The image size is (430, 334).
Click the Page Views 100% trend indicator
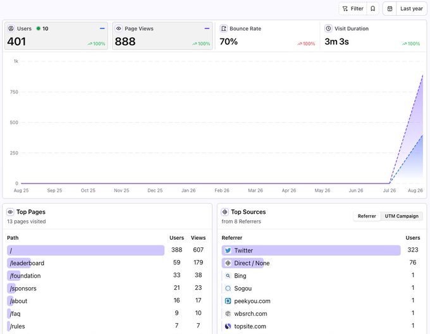coord(201,44)
